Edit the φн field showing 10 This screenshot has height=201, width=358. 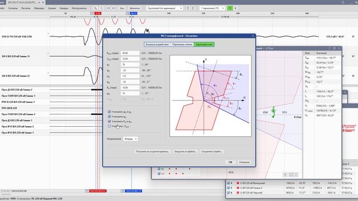[x=130, y=93]
